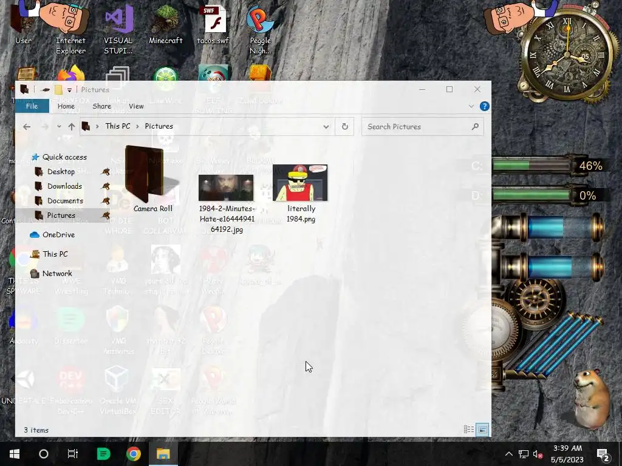Screen dimensions: 622x466
Task: Click the Pictures breadcrumb segment
Action: pos(159,126)
